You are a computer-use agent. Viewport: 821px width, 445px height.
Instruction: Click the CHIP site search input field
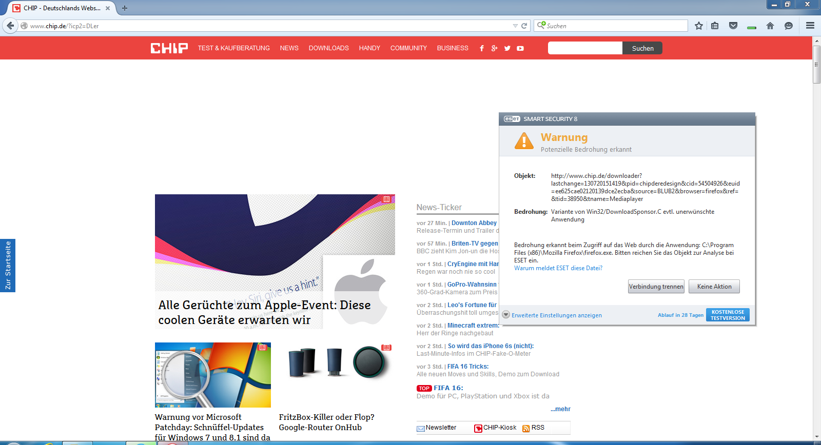[x=585, y=48]
